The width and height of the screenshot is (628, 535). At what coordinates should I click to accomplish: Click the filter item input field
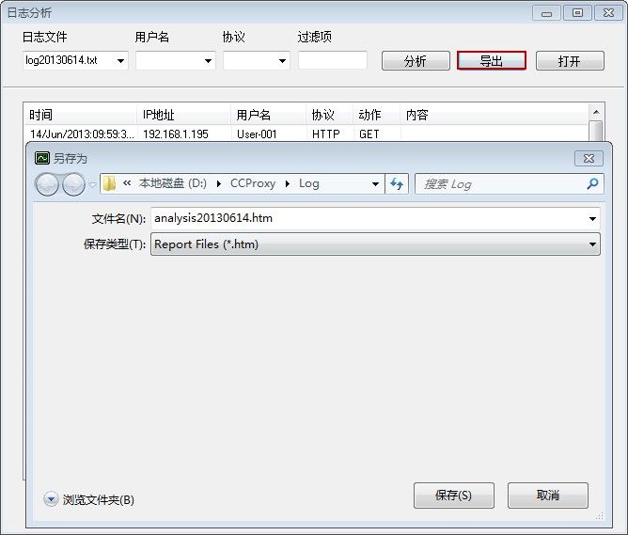[x=333, y=60]
